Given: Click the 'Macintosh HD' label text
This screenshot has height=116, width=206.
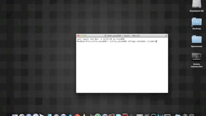Looking at the screenshot, I should click(197, 11).
